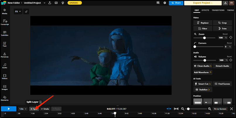This screenshot has width=236, height=118.
Task: Toggle timeline snapping icon
Action: click(169, 109)
